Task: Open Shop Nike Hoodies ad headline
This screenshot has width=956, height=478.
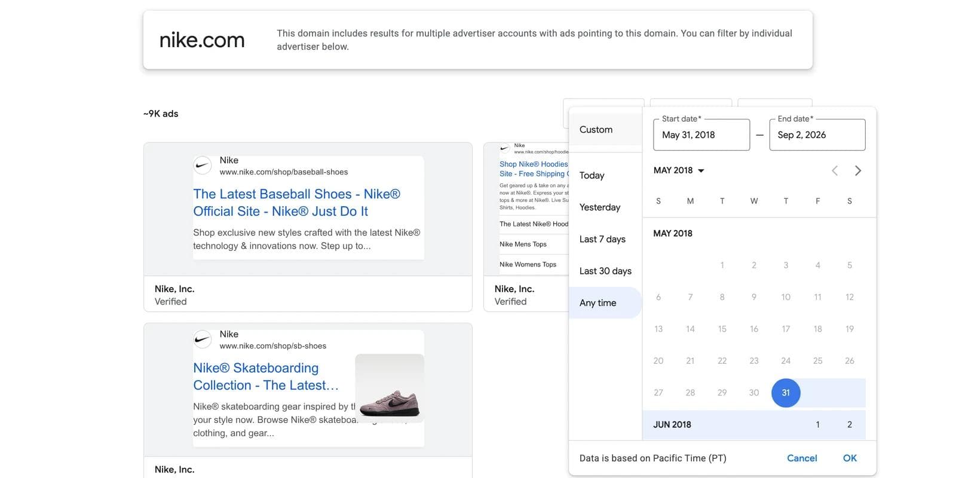Action: coord(534,169)
